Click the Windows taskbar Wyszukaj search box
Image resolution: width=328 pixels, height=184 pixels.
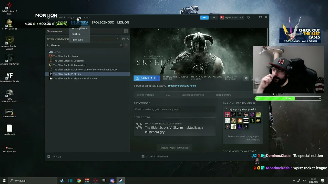coord(33,181)
